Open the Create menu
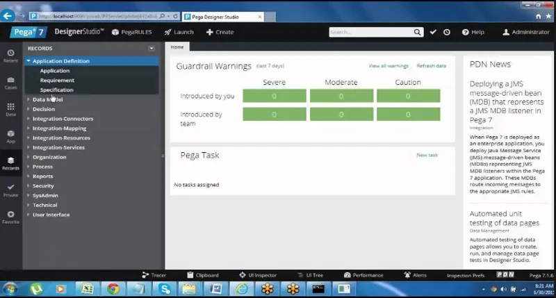 tap(220, 32)
